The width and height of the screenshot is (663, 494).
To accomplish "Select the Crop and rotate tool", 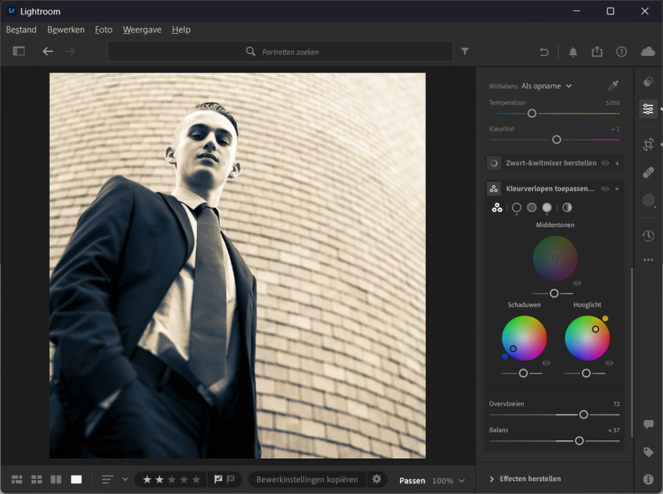I will pyautogui.click(x=648, y=144).
